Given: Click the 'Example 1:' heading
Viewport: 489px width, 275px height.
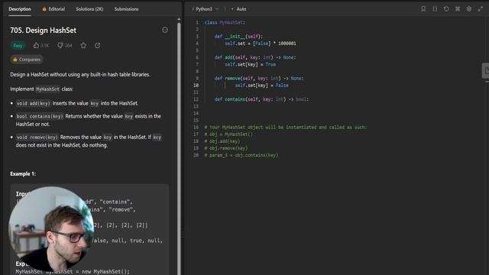Looking at the screenshot, I should (x=23, y=173).
